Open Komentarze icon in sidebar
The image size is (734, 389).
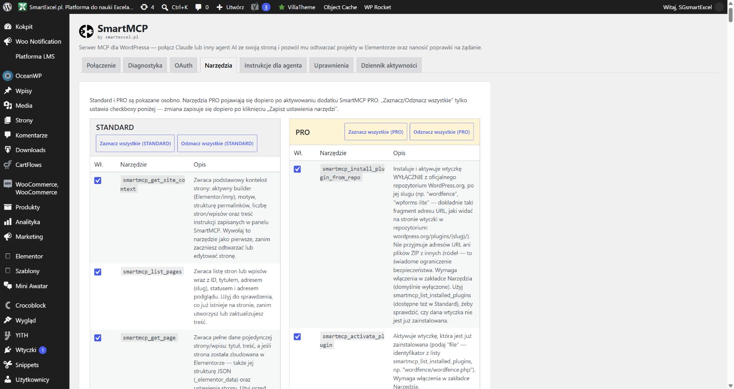click(7, 135)
